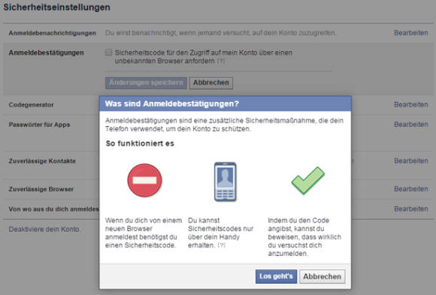This screenshot has height=295, width=436.
Task: Expand the Zuverlässige Browser row
Action: pyautogui.click(x=218, y=189)
